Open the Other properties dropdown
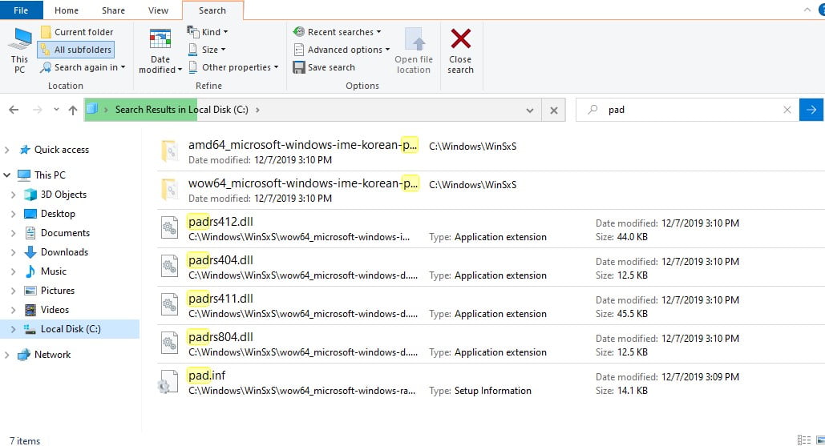The height and width of the screenshot is (446, 825). click(x=233, y=67)
